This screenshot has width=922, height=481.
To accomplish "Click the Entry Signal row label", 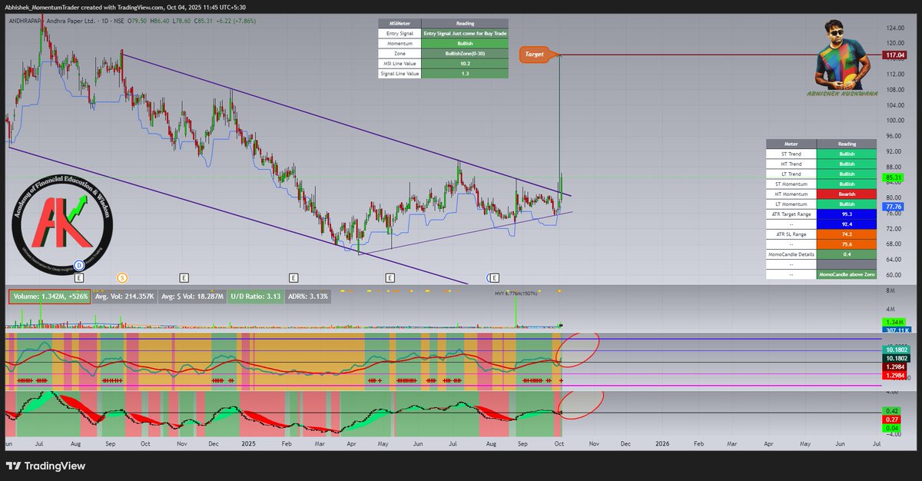I will (400, 34).
